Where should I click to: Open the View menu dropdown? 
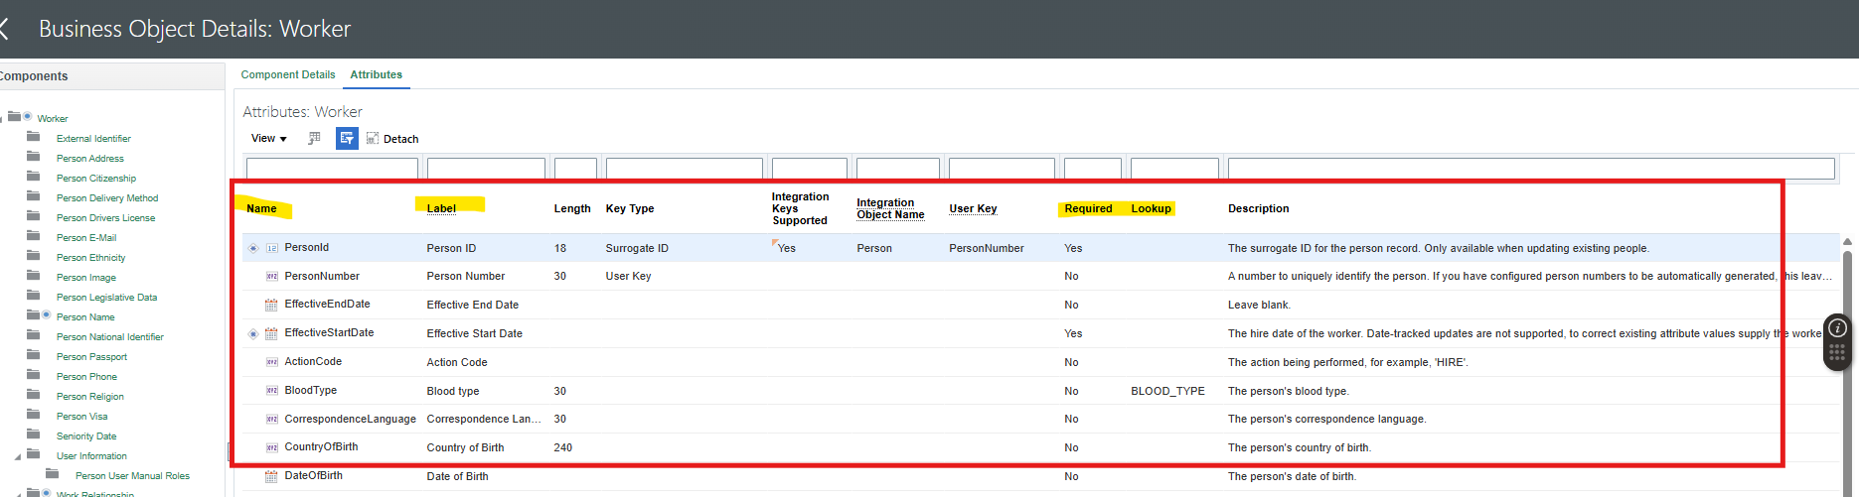(x=269, y=139)
